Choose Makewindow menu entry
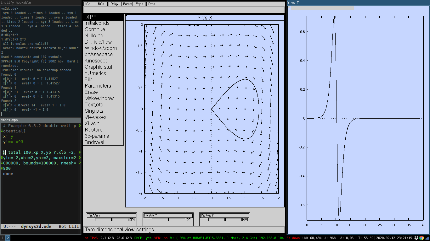The image size is (430, 241). 103,99
